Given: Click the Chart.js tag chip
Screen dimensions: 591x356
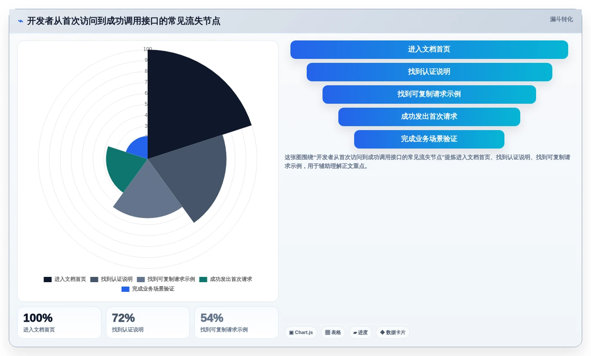Looking at the screenshot, I should 301,333.
